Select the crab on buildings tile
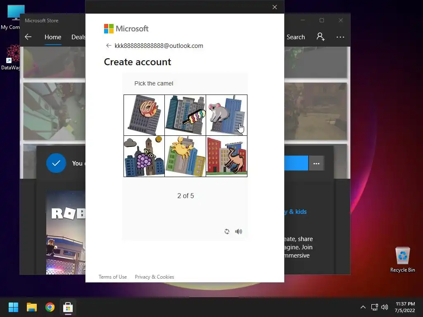This screenshot has height=317, width=423. (185, 156)
